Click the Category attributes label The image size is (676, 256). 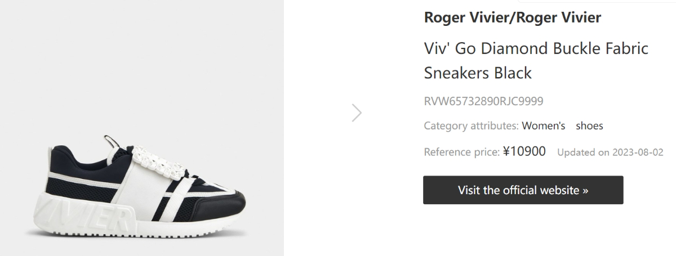(470, 126)
